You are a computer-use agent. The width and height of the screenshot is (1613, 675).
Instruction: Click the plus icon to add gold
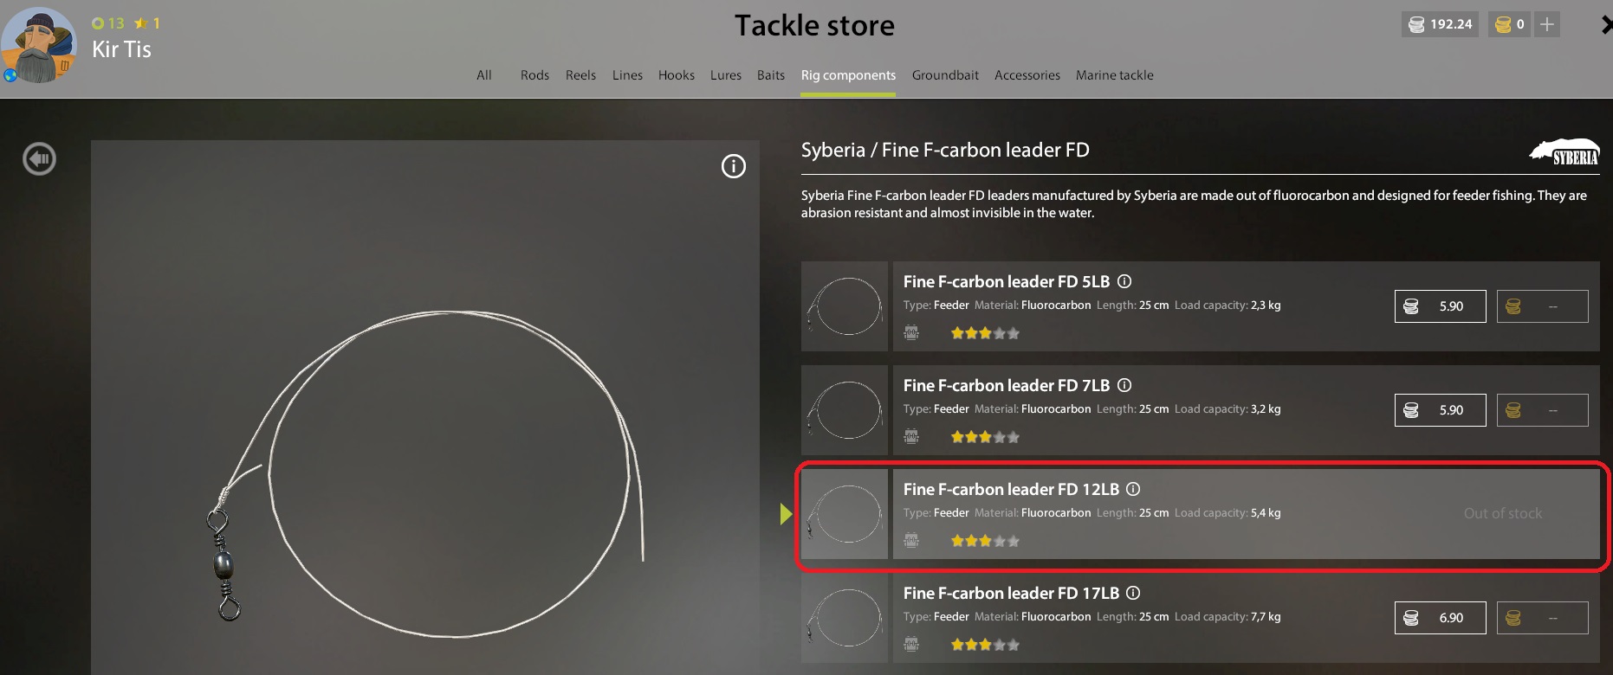[x=1547, y=24]
